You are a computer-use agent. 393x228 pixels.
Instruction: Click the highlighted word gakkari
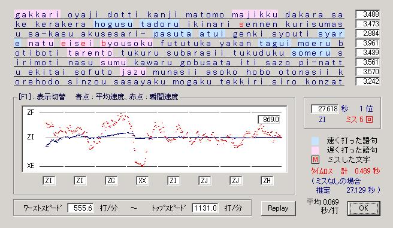click(x=37, y=15)
